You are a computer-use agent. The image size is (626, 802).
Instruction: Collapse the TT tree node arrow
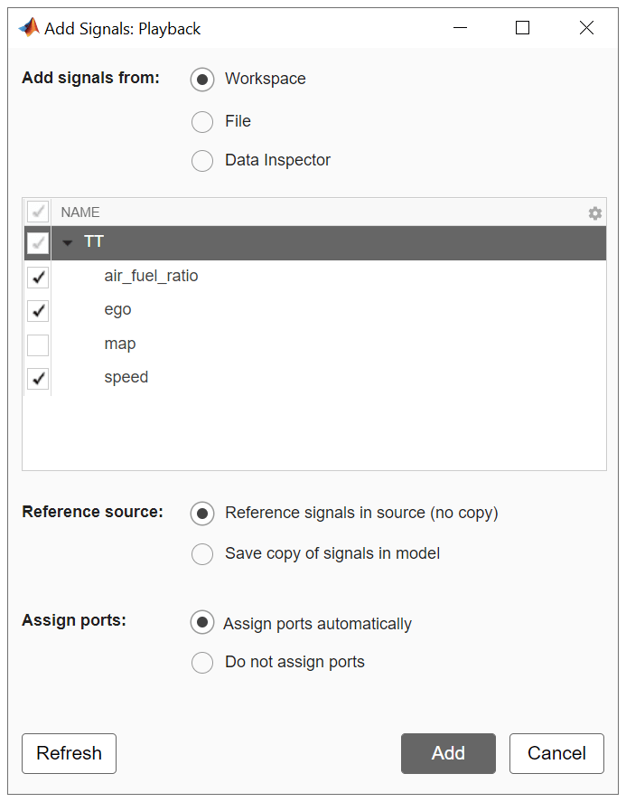pos(68,243)
